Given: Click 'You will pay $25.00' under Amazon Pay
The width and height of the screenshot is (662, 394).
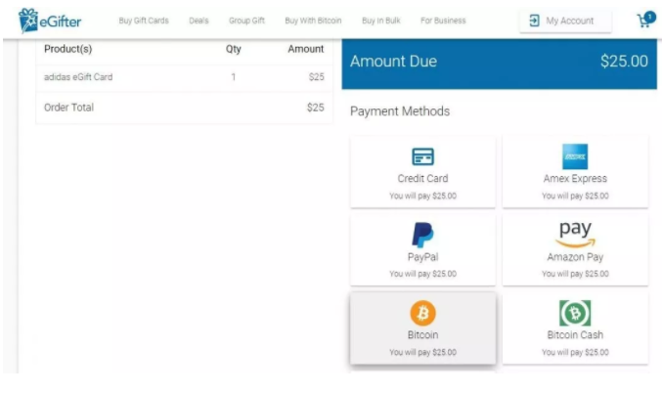Looking at the screenshot, I should pyautogui.click(x=575, y=274).
